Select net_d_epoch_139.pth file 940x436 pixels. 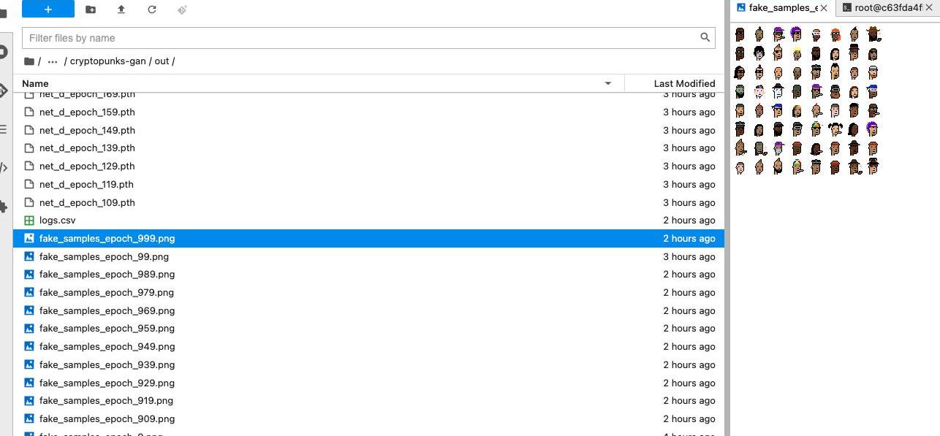[x=87, y=148]
